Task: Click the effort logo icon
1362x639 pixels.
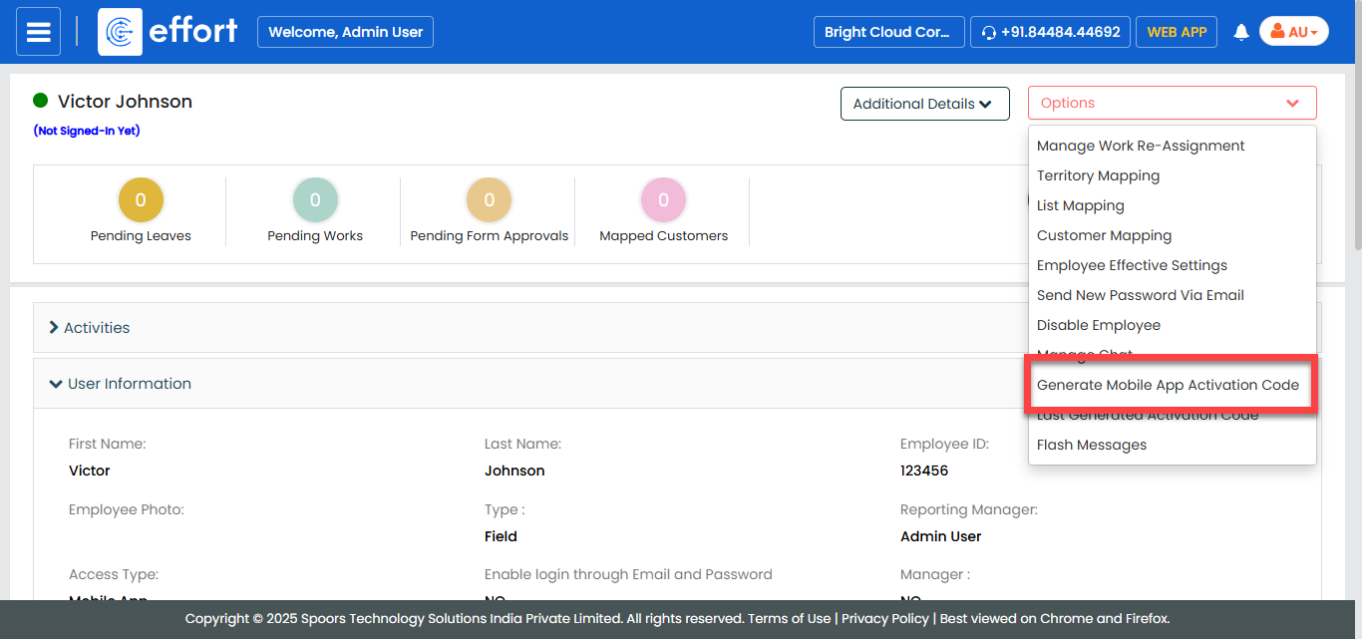Action: tap(120, 32)
